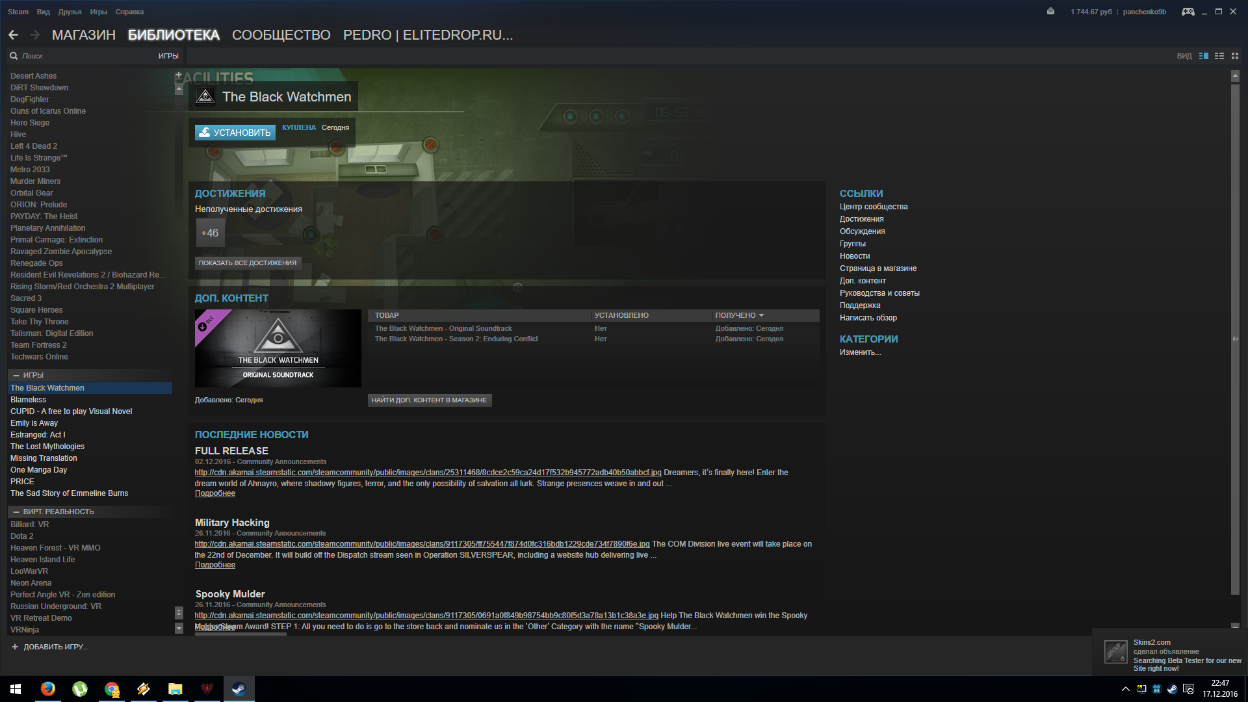Open uTorrent from the taskbar
This screenshot has width=1248, height=702.
[x=79, y=689]
